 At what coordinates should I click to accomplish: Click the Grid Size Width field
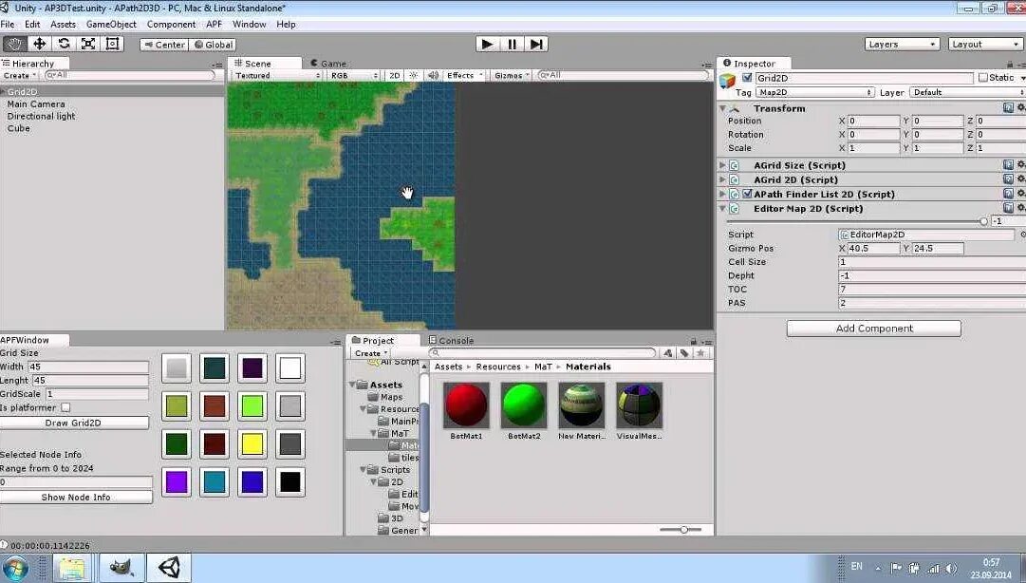[x=88, y=367]
